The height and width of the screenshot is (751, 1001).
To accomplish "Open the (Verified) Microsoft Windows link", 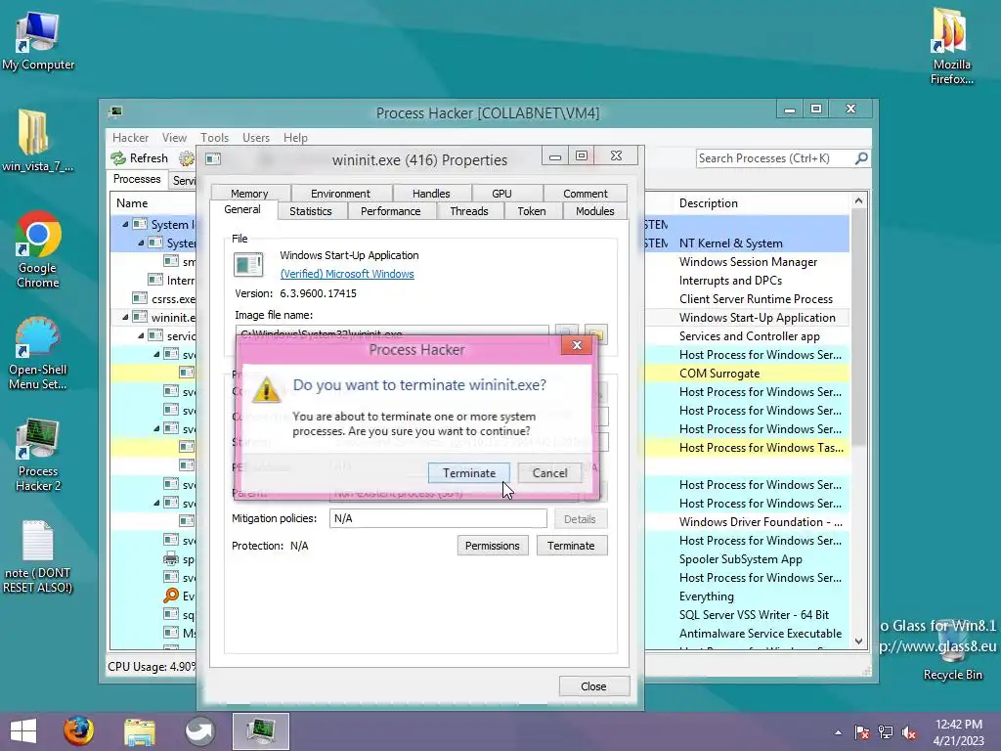I will [347, 274].
